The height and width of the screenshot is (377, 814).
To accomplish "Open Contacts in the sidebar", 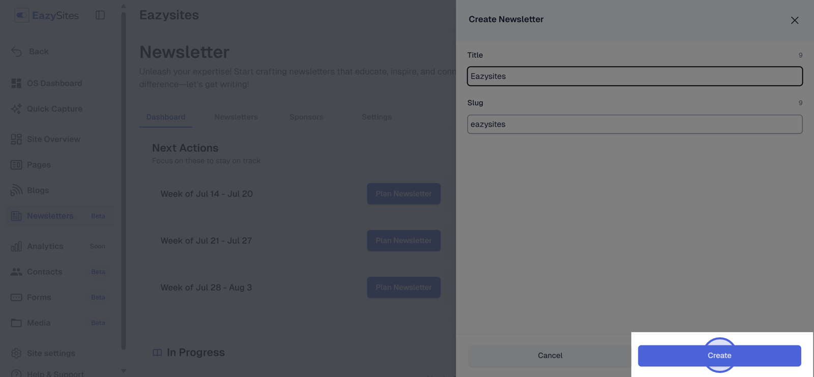I will point(45,272).
